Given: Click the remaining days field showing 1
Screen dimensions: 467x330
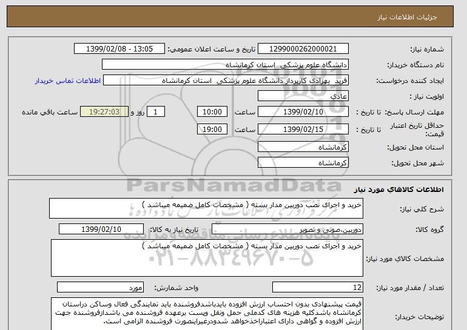Looking at the screenshot, I should pyautogui.click(x=155, y=112).
